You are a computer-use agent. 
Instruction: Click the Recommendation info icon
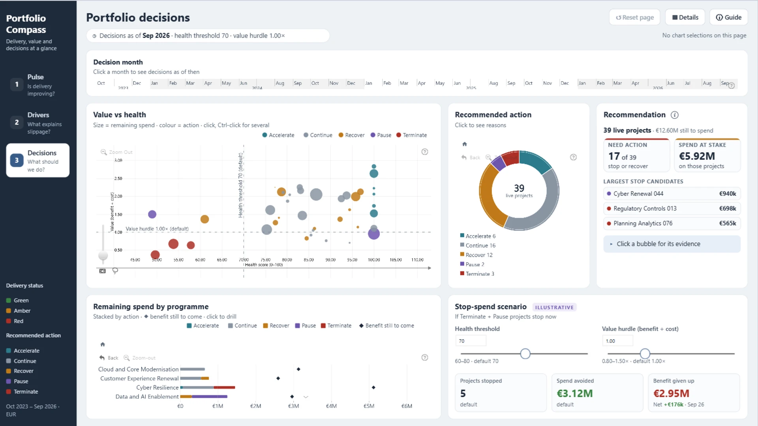(x=675, y=115)
